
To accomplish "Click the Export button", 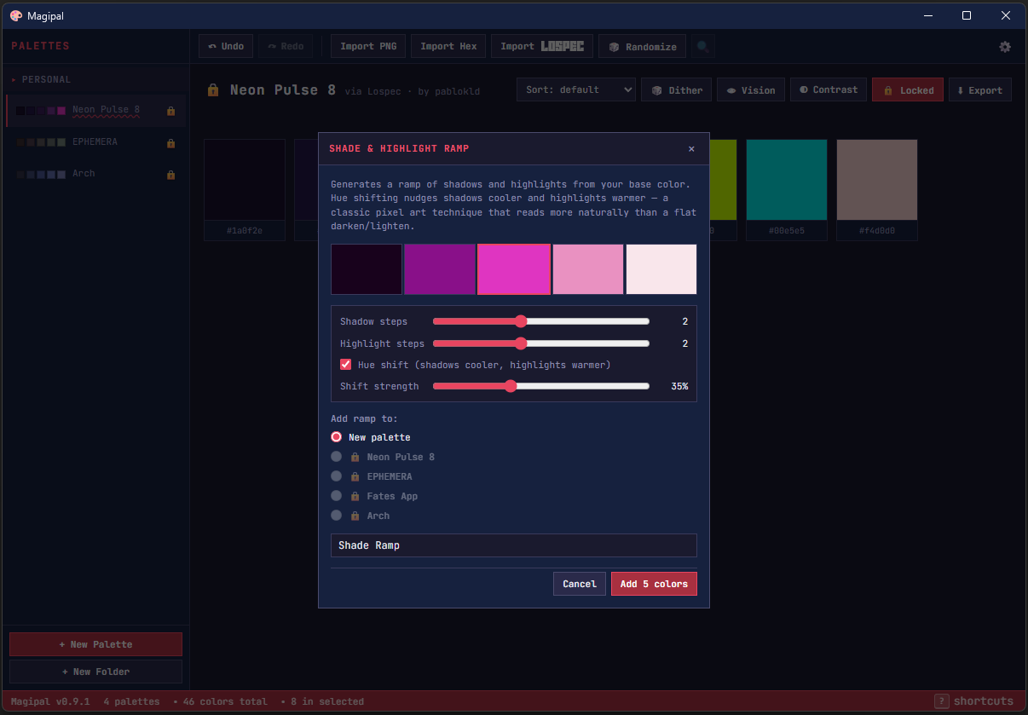I will point(979,89).
